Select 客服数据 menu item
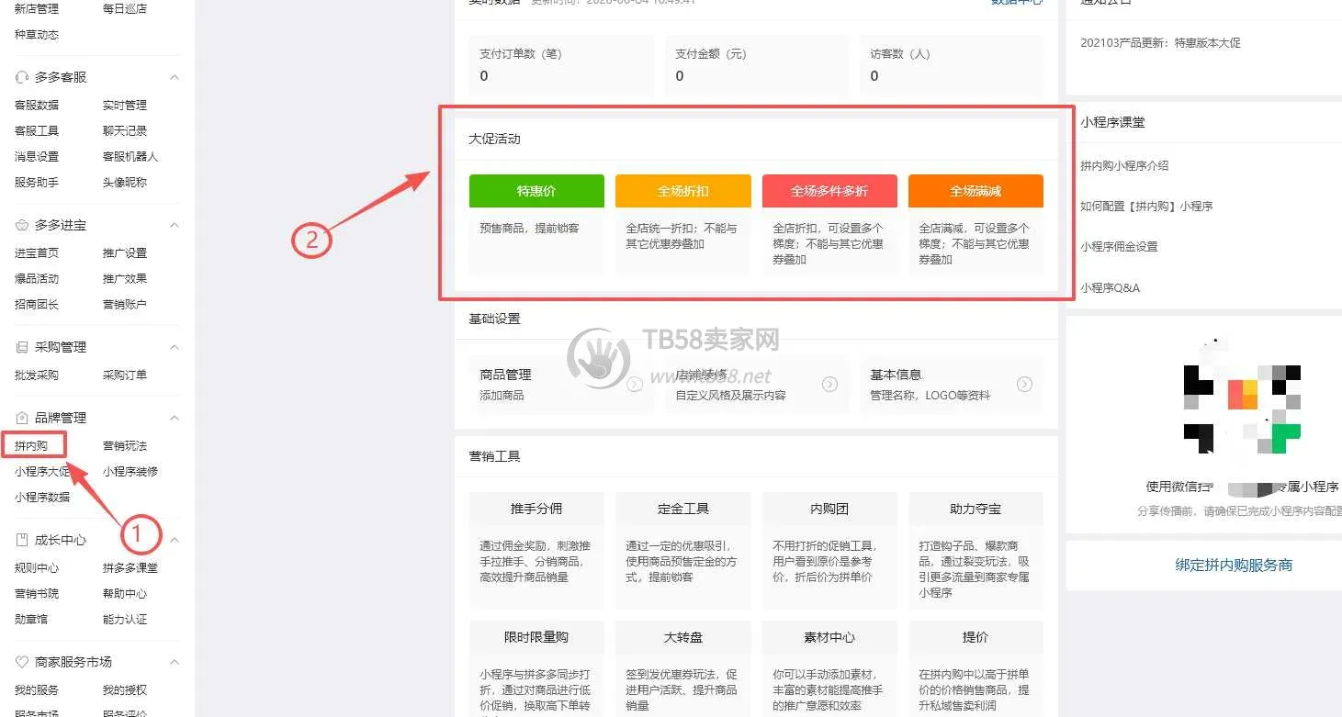The image size is (1342, 717). 37,106
